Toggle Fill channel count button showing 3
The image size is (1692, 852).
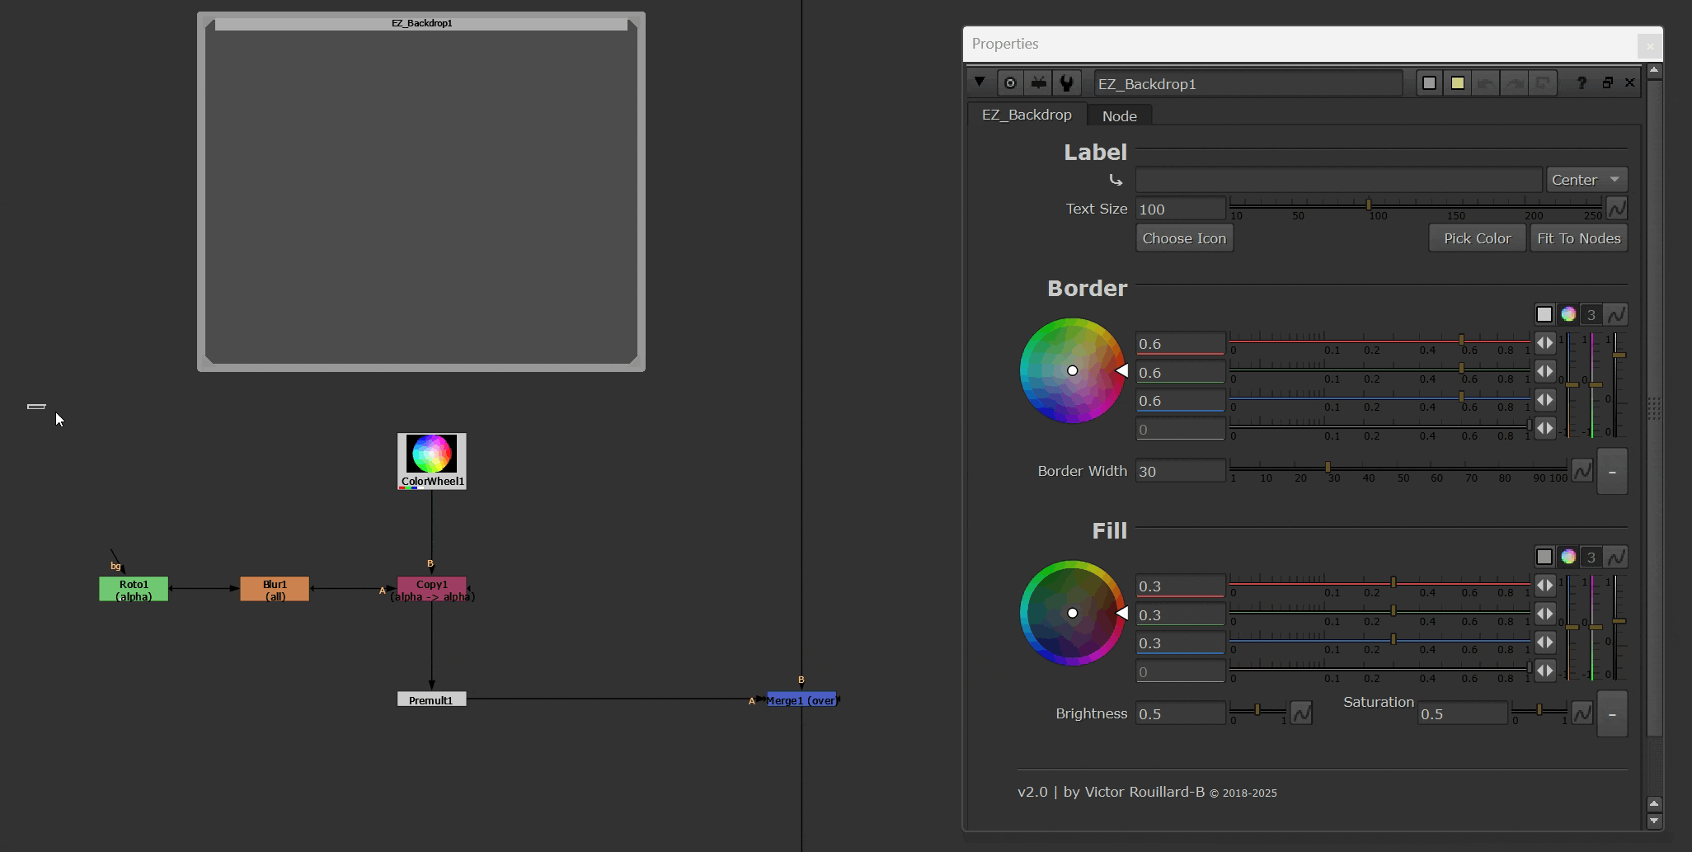[1591, 557]
